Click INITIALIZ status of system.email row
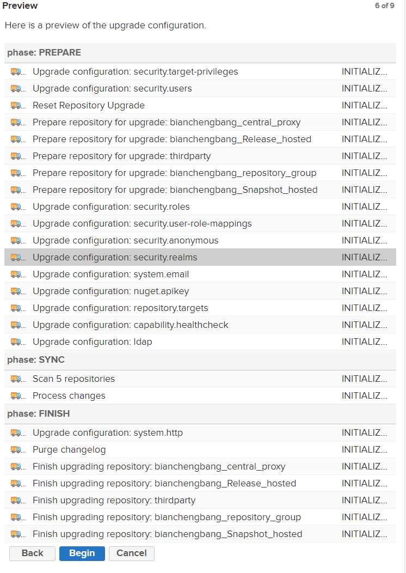 pyautogui.click(x=364, y=274)
